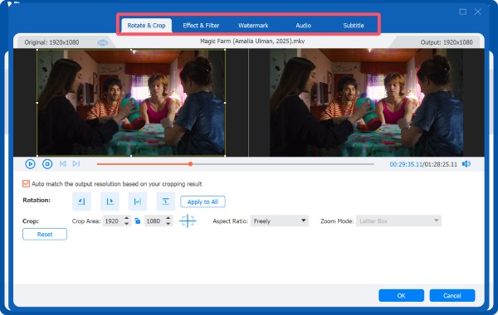This screenshot has height=315, width=498.
Task: Open the Watermark tab
Action: point(253,26)
